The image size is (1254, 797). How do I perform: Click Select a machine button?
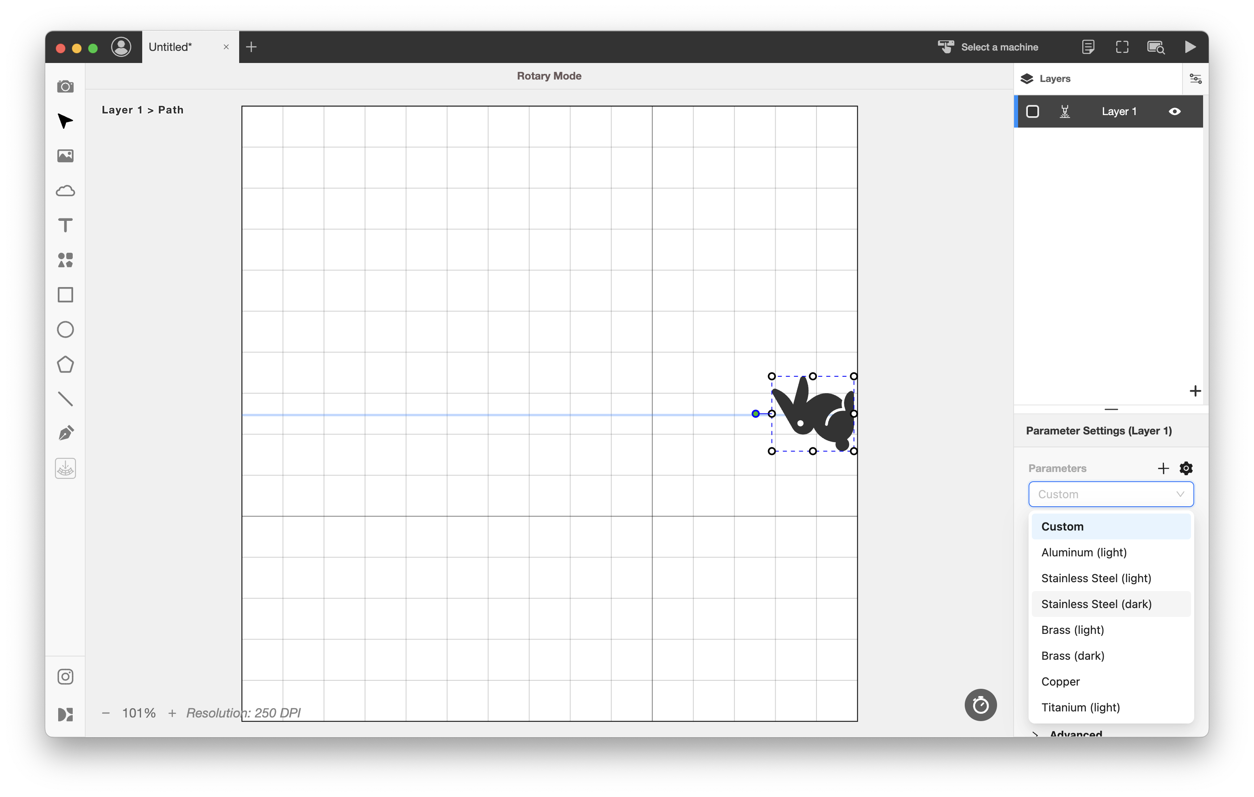(x=988, y=47)
